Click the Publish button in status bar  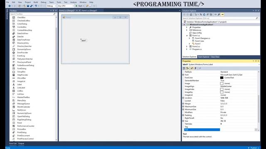click(254, 148)
